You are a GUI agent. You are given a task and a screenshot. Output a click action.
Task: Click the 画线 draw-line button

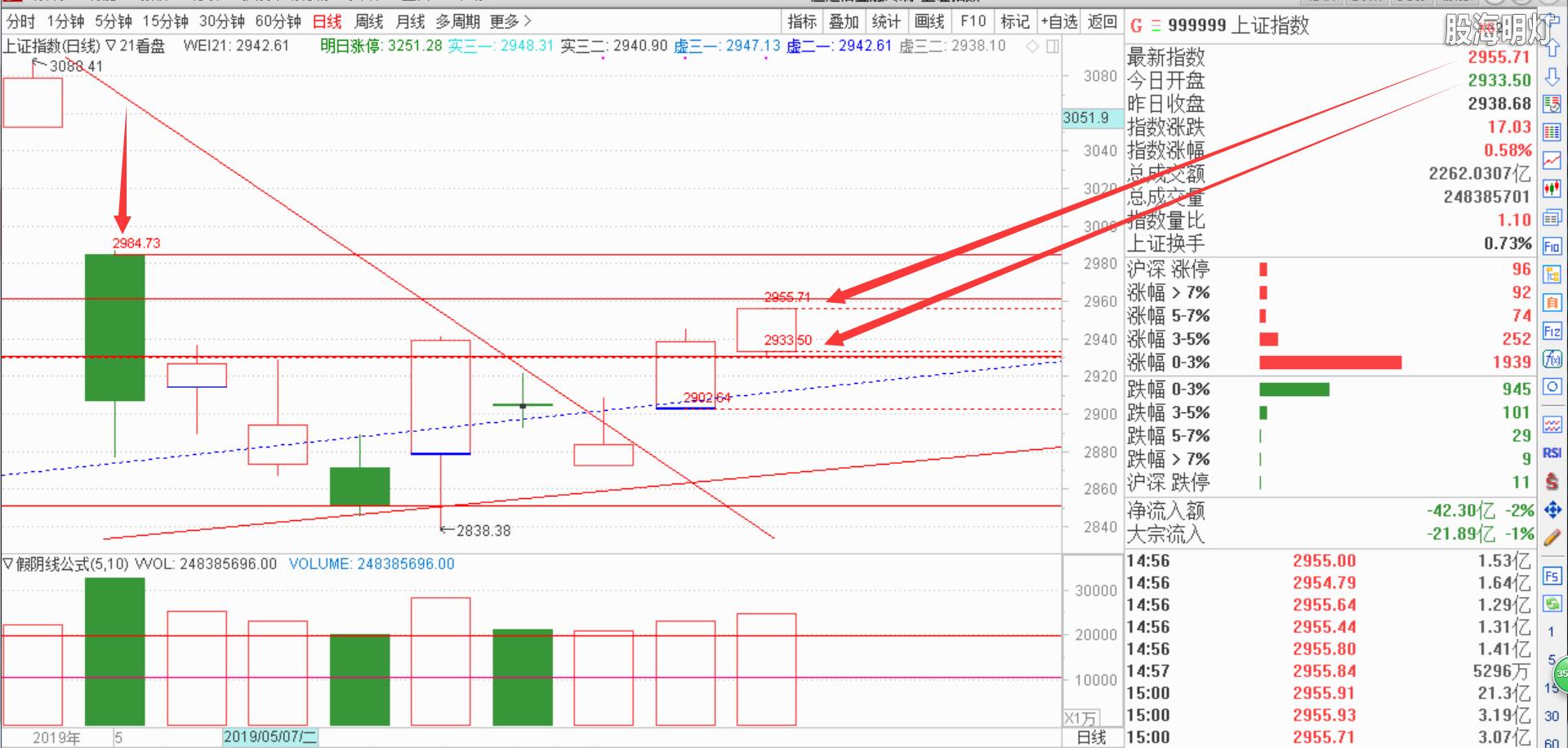tap(929, 21)
